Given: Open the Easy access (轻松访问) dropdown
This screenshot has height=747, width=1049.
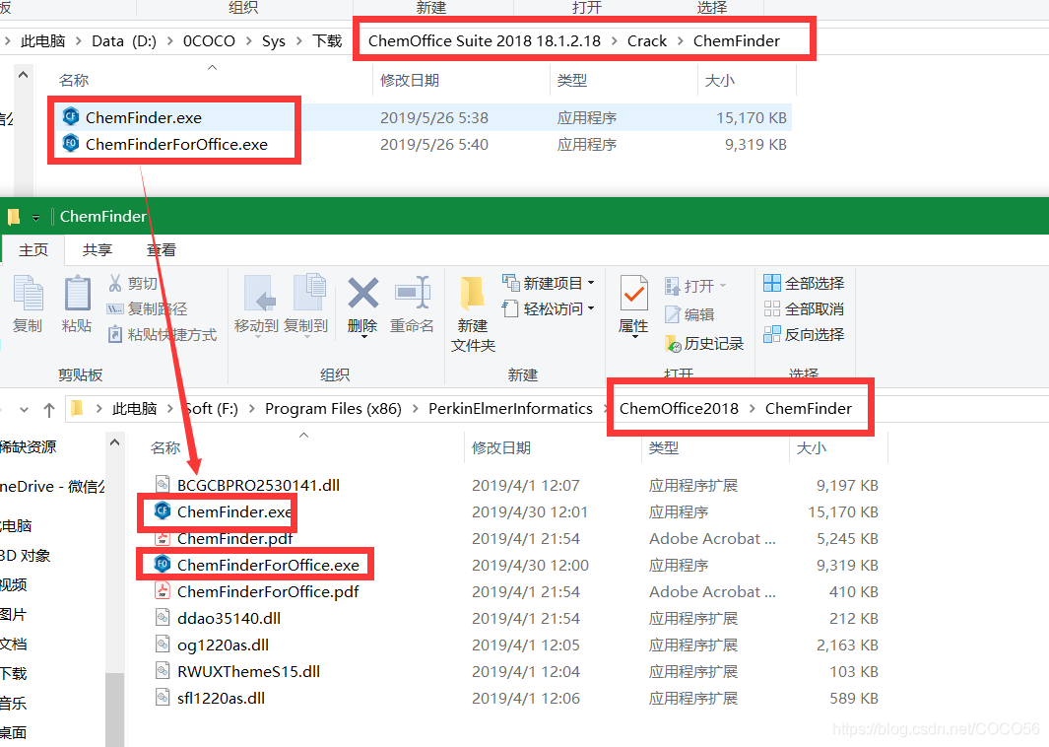Looking at the screenshot, I should [549, 308].
